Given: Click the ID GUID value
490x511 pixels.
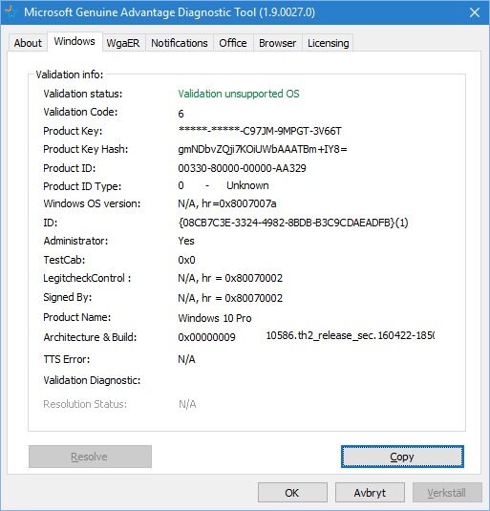Looking at the screenshot, I should 293,223.
